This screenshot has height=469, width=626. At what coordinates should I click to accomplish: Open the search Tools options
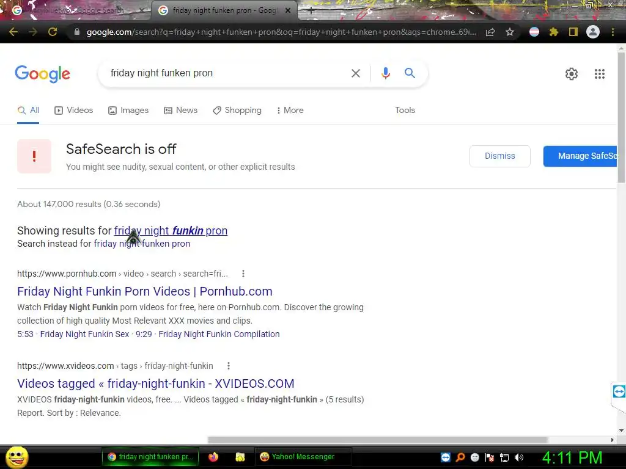pos(405,110)
